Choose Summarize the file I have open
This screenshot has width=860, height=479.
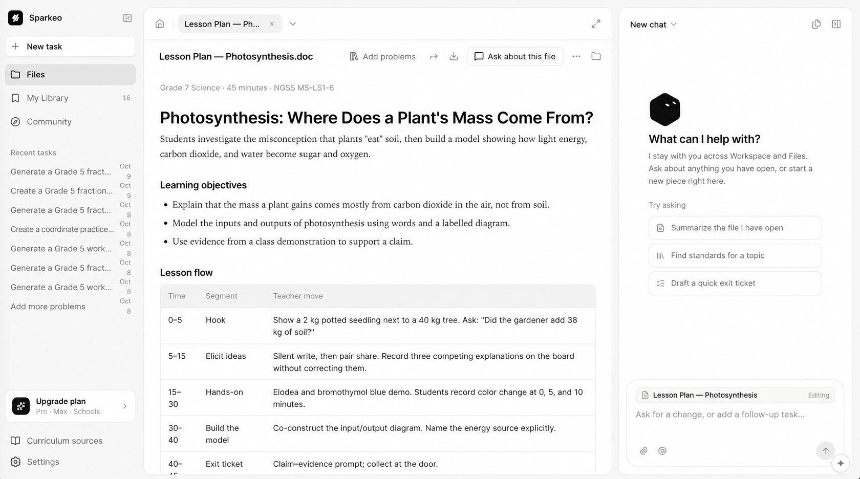click(x=735, y=228)
